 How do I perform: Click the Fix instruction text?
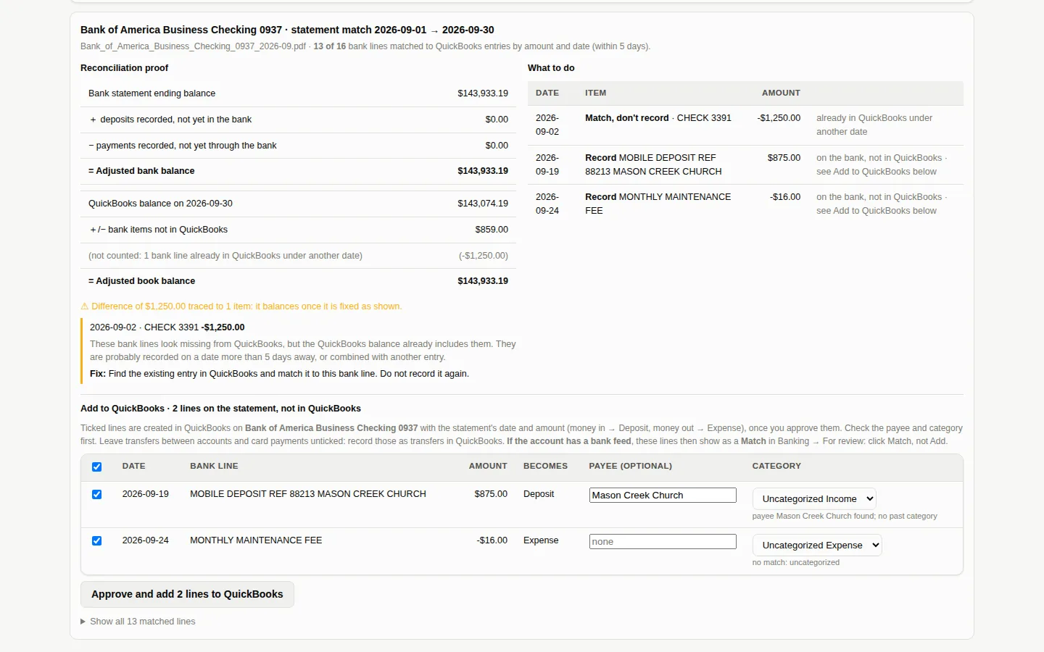point(279,374)
